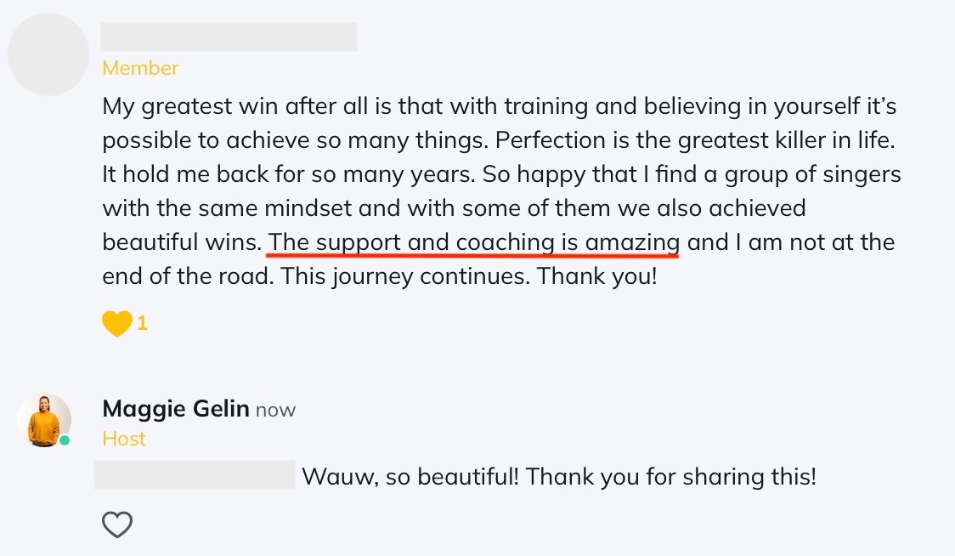Click the words "beautiful wins" in the comment
955x556 pixels.
tap(180, 242)
